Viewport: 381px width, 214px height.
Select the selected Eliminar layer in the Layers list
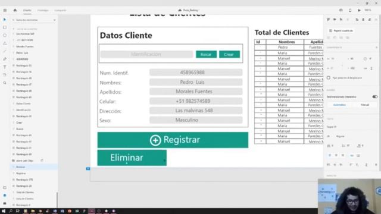[x=34, y=167]
